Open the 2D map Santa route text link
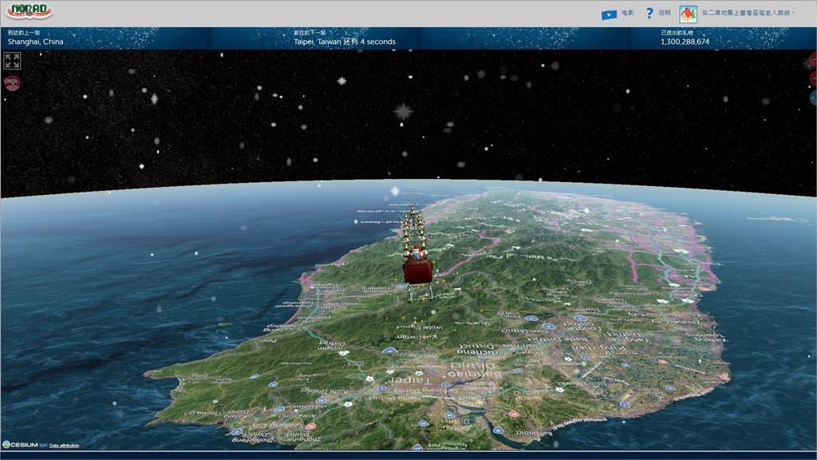Screen dimensions: 817x460 tap(748, 14)
